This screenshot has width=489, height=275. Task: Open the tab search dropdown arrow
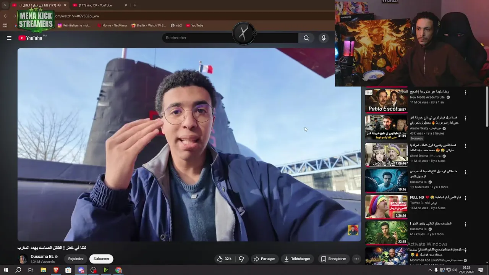pyautogui.click(x=5, y=5)
